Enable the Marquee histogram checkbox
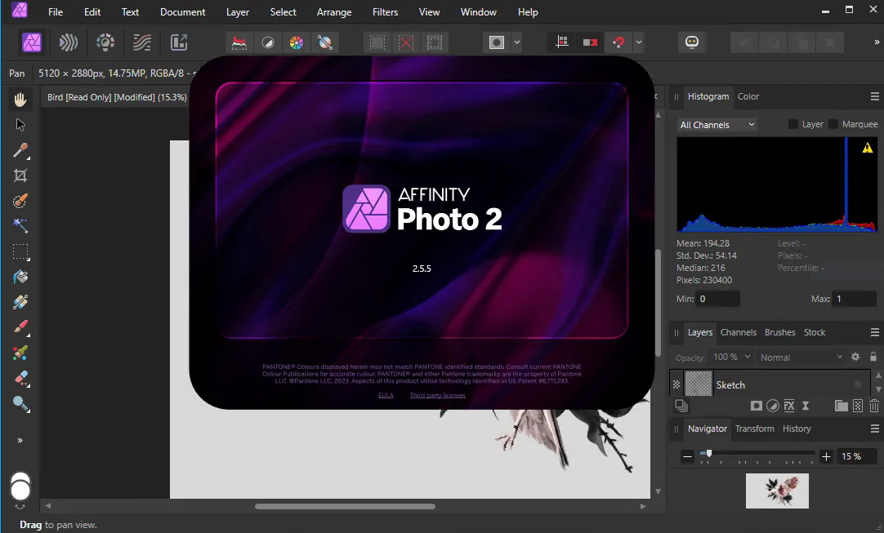The height and width of the screenshot is (533, 884). (833, 124)
